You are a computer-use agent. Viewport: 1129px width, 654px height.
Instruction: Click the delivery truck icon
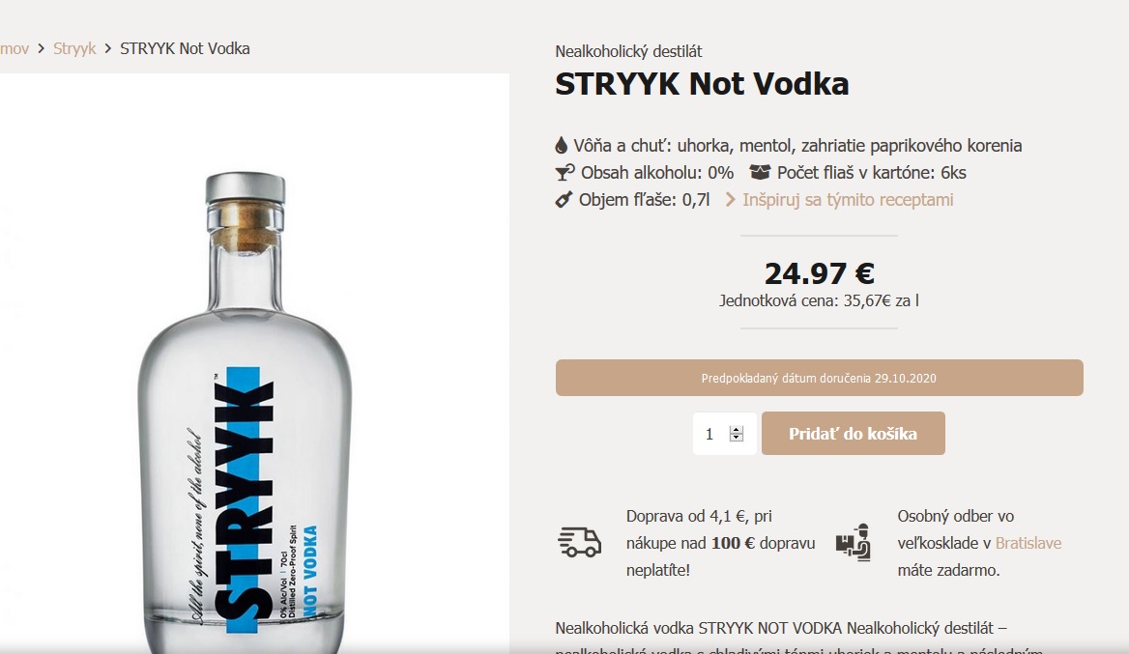click(x=579, y=543)
